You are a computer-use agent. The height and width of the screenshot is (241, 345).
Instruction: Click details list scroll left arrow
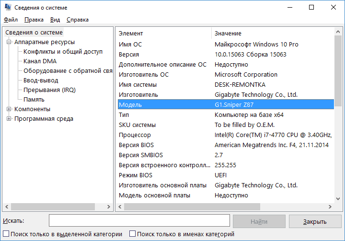point(120,207)
